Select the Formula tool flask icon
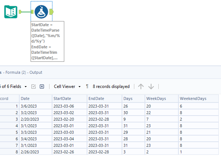221x157 pixels. 41,12
